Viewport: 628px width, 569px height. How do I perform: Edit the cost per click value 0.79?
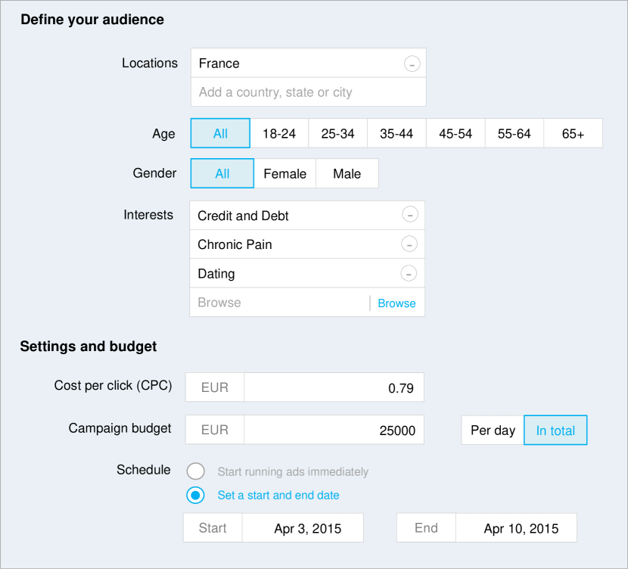334,387
